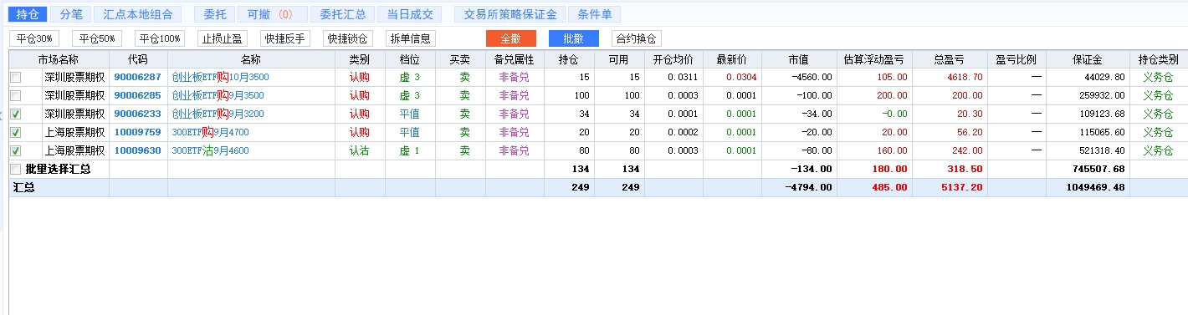Viewport: 1188px width, 315px height.
Task: Open the 汇点本地组合 tab
Action: 138,14
